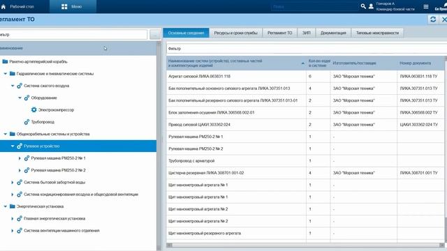Viewport: 447px width, 251px height.
Task: Click Система бытовой забортной воды icon
Action: pos(20,182)
